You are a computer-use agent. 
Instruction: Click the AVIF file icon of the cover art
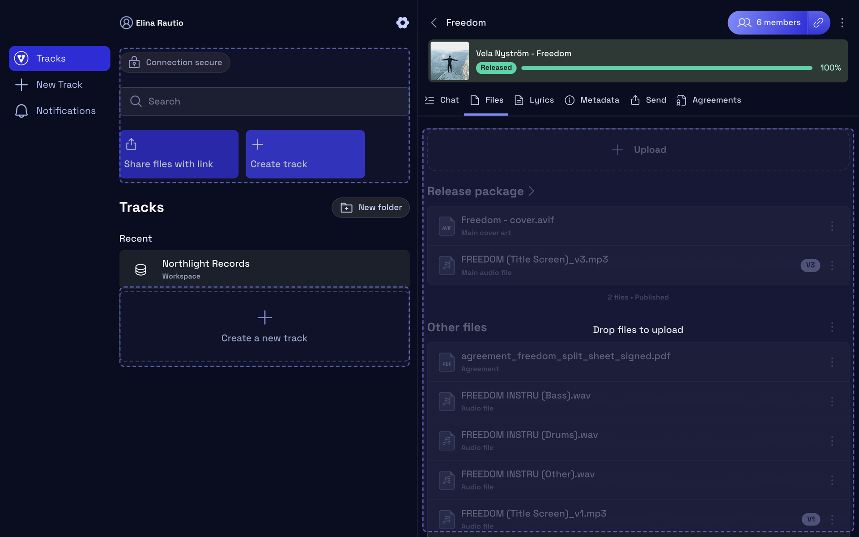click(x=447, y=226)
